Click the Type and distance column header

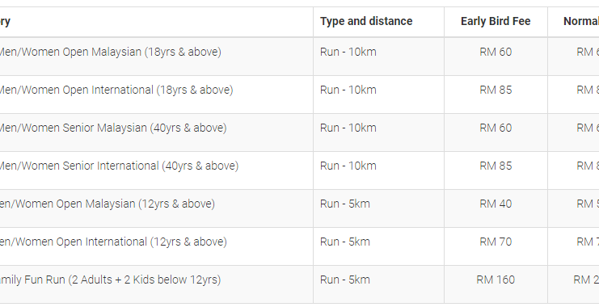pyautogui.click(x=366, y=21)
